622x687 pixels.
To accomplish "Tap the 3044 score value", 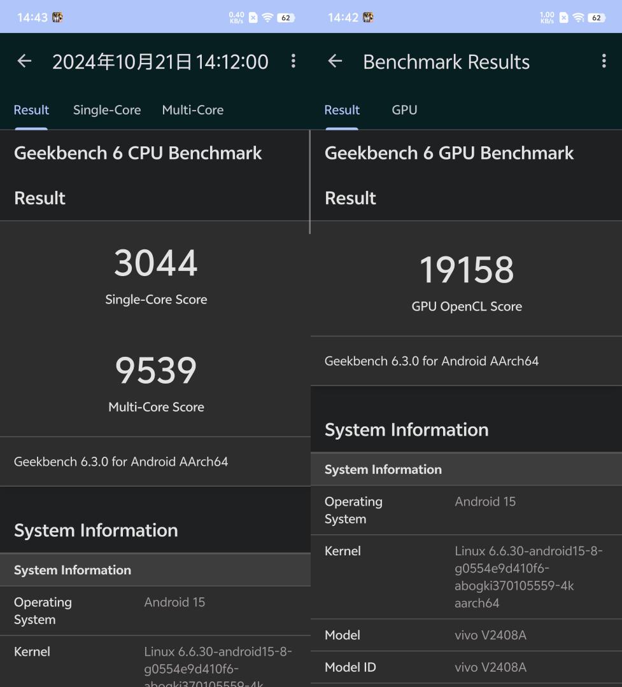I will (x=156, y=263).
